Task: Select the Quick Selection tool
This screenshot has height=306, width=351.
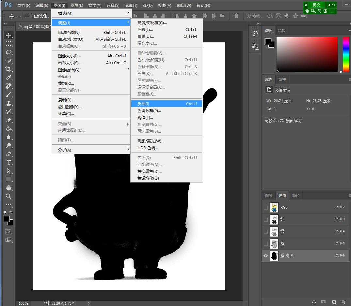Action: click(8, 61)
